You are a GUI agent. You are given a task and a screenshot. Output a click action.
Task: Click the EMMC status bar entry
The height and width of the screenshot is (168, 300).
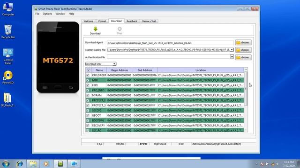(144, 144)
